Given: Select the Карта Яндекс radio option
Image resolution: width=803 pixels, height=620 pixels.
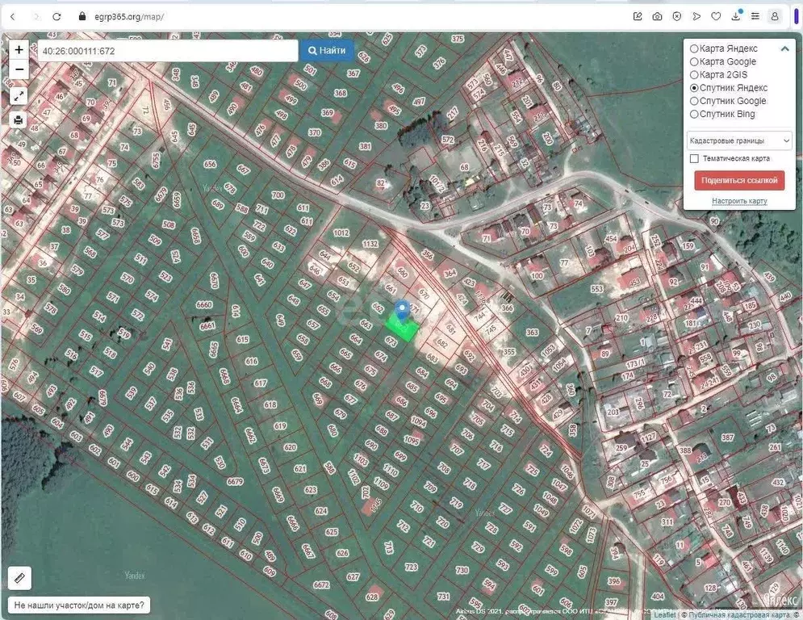Looking at the screenshot, I should pos(694,48).
